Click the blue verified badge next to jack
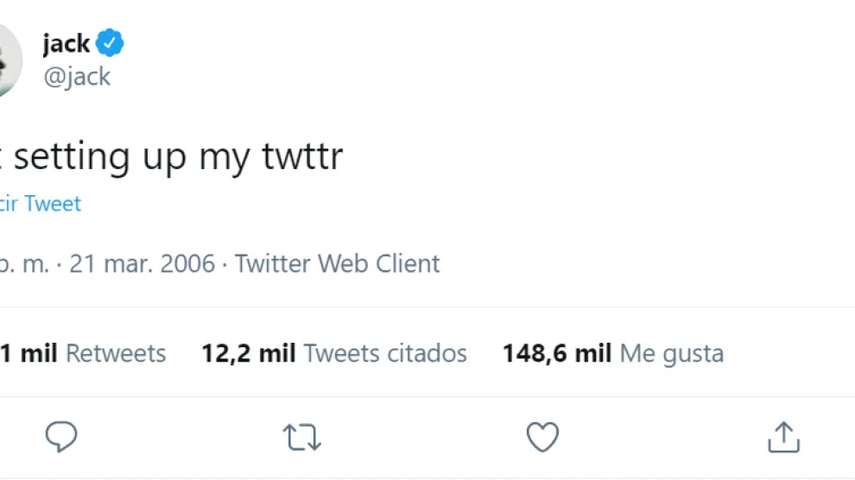This screenshot has width=855, height=480. [111, 42]
